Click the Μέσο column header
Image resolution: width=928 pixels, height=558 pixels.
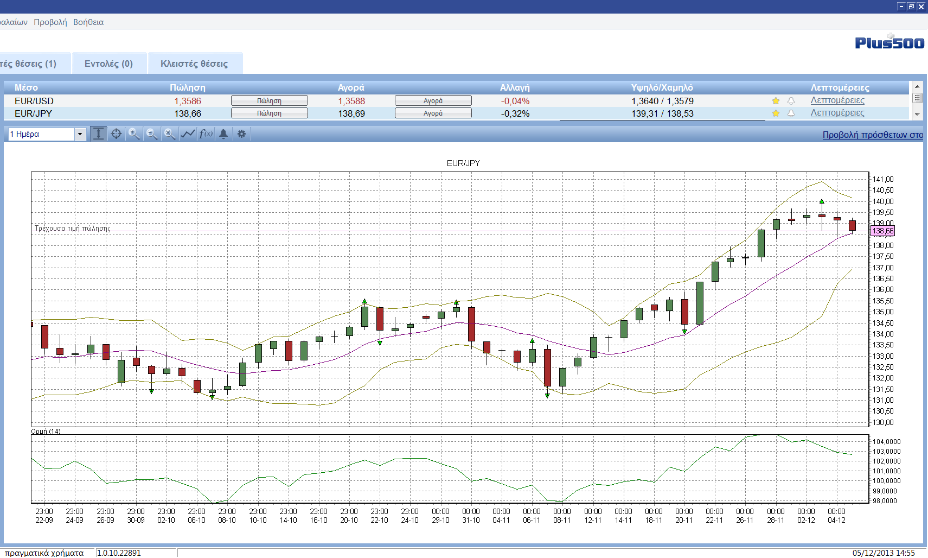26,88
